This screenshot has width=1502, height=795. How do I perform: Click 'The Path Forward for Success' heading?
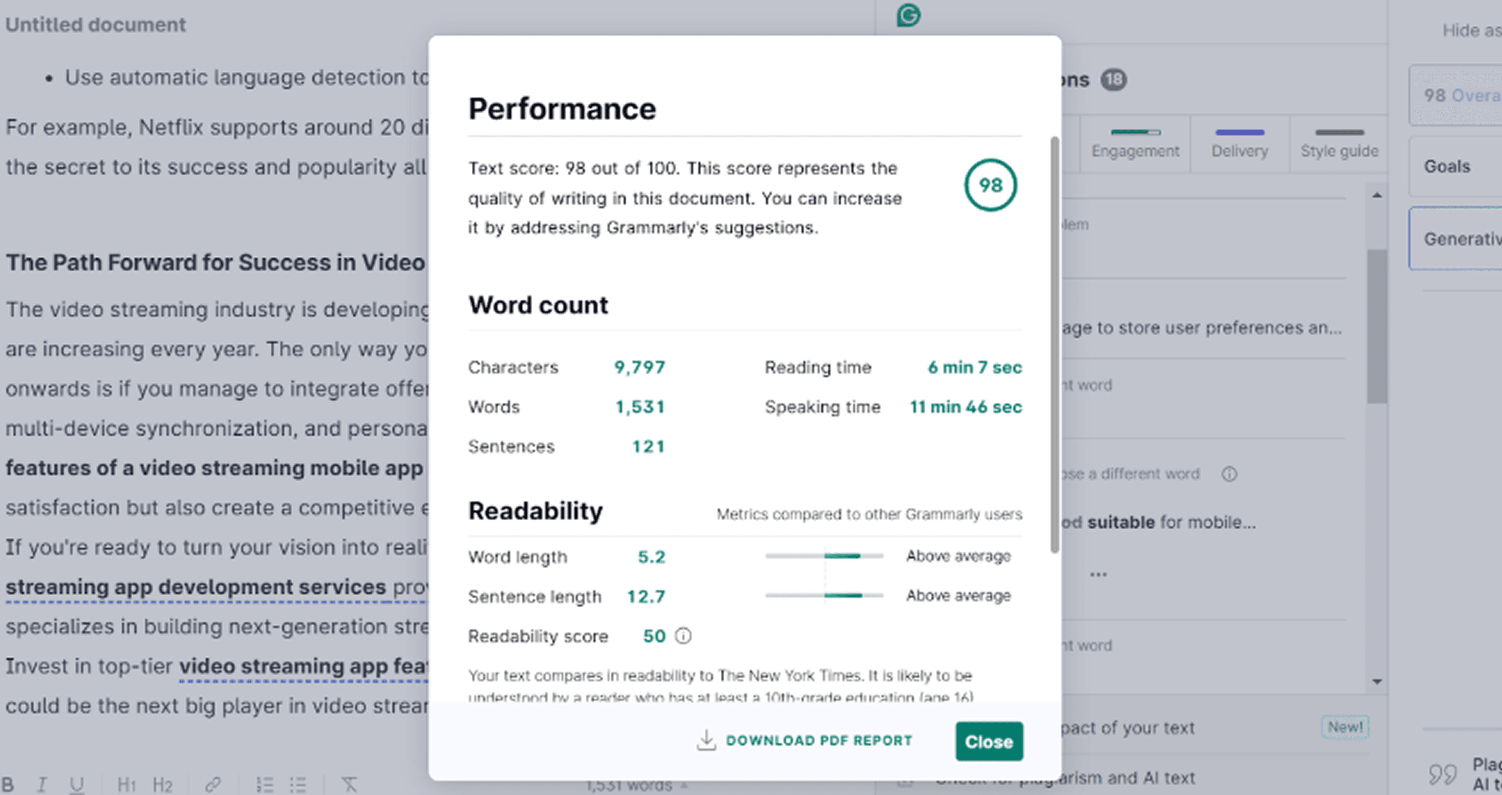point(216,262)
